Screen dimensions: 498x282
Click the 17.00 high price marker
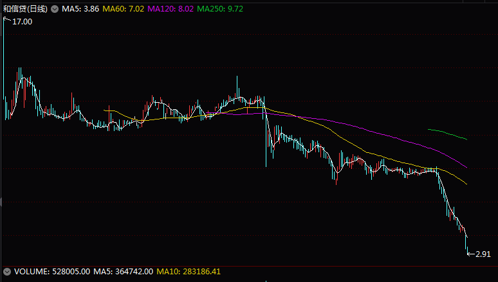coord(23,22)
